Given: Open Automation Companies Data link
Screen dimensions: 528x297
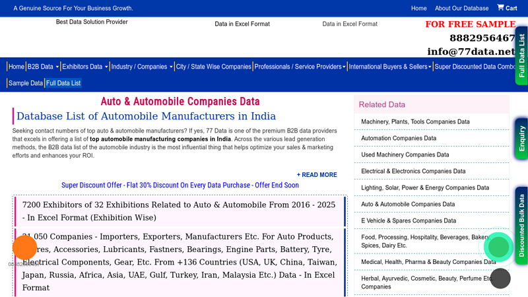Looking at the screenshot, I should [x=399, y=138].
